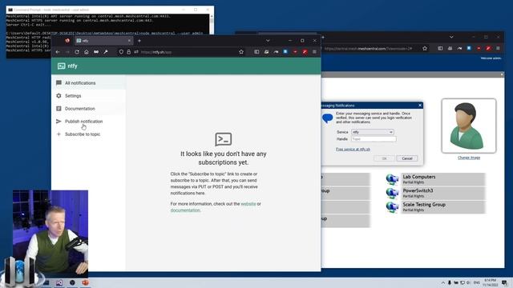Open a new tab in ntfy browser window
Viewport: 513px width, 288px height.
coord(139,41)
